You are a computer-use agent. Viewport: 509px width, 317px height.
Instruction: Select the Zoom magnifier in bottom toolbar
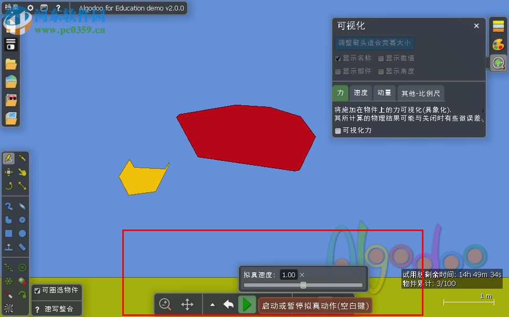pyautogui.click(x=165, y=304)
